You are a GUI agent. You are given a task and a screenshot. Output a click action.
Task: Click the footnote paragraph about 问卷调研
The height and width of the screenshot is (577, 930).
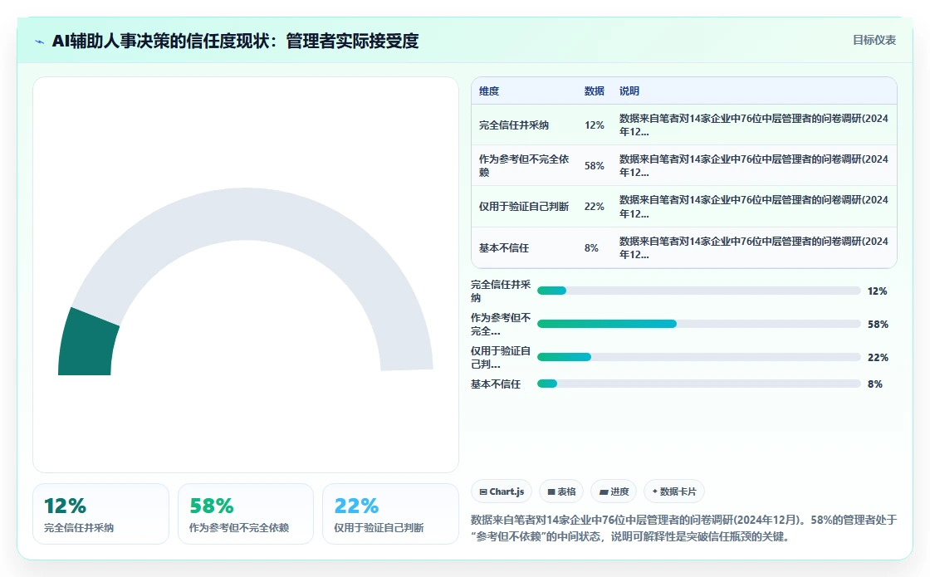[684, 528]
